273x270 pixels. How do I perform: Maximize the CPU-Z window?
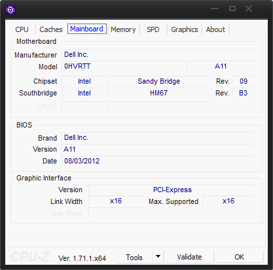click(232, 8)
